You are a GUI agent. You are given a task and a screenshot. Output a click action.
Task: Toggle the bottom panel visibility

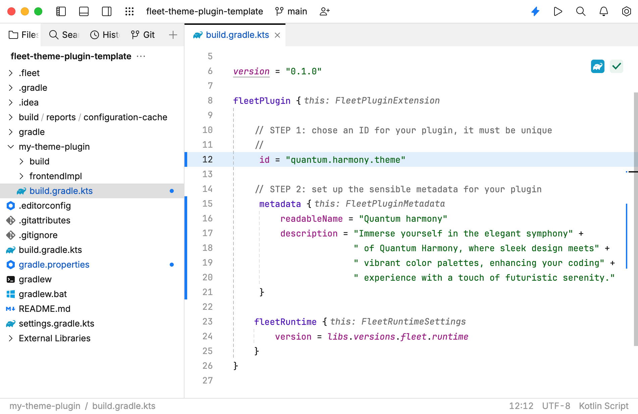pos(84,11)
